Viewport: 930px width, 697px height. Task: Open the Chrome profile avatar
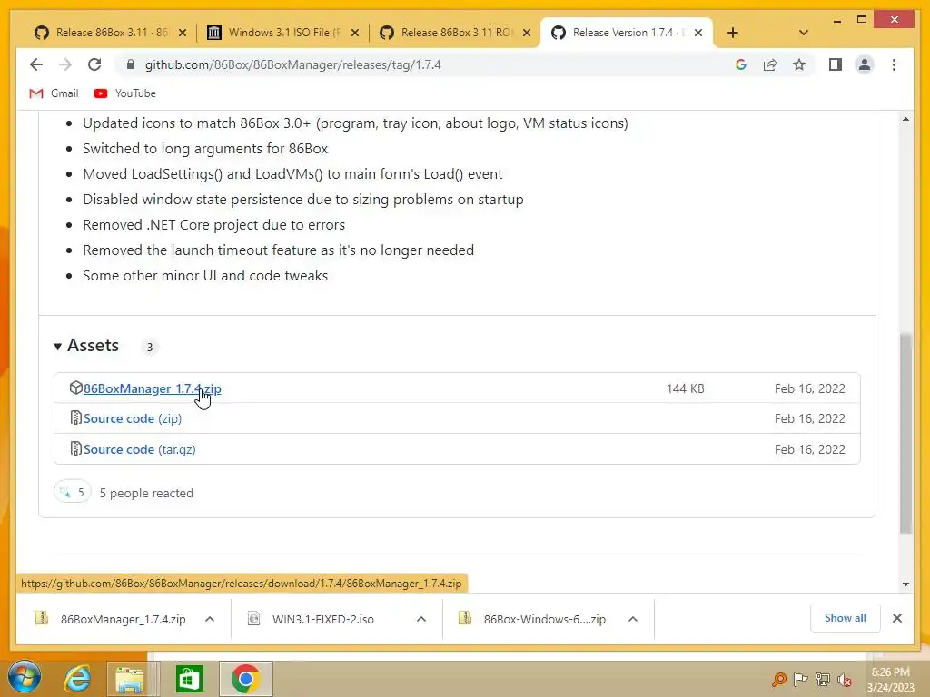point(865,64)
